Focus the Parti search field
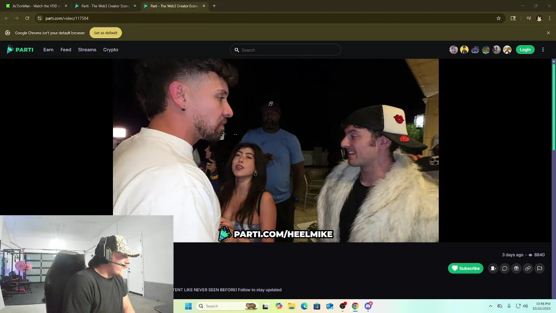556x313 pixels. 285,50
